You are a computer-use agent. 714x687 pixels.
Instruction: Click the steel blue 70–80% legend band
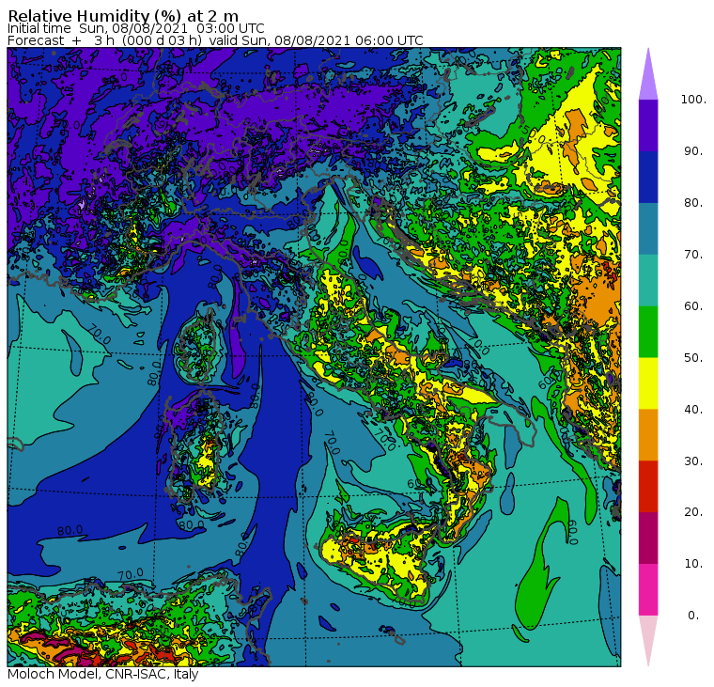tap(648, 228)
